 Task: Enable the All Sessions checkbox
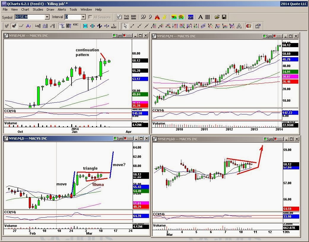pyautogui.click(x=90, y=17)
